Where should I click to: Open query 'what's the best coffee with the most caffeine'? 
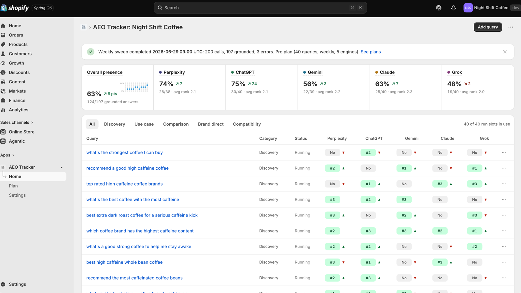coord(133,200)
